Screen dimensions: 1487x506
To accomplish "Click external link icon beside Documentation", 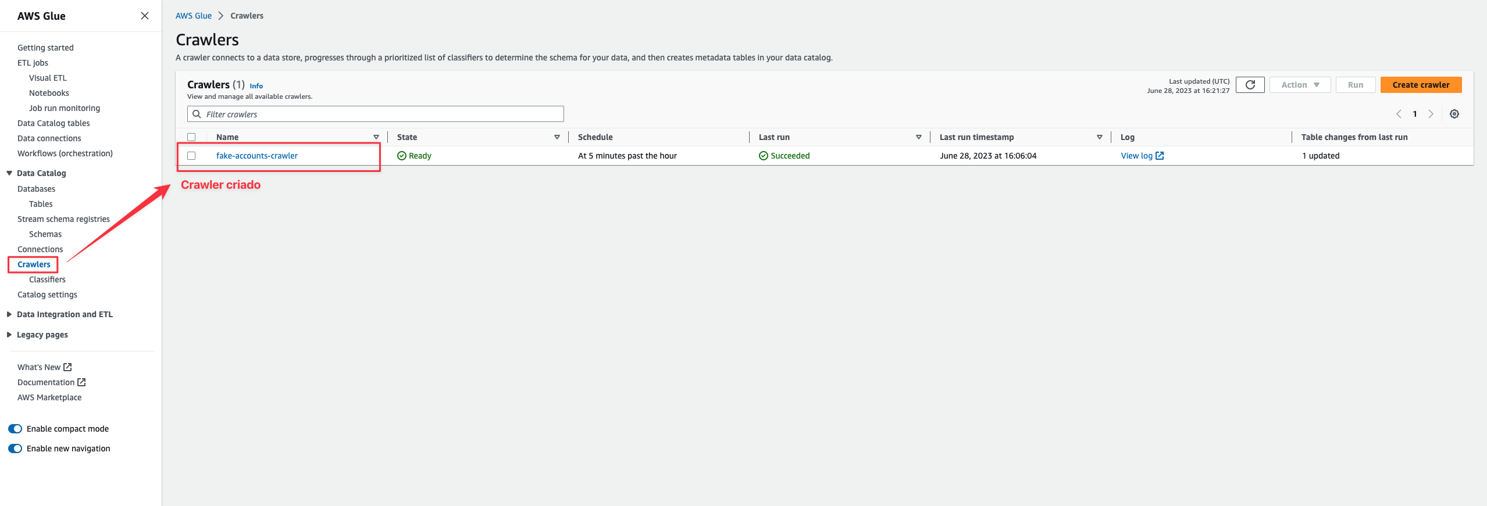I will [81, 382].
